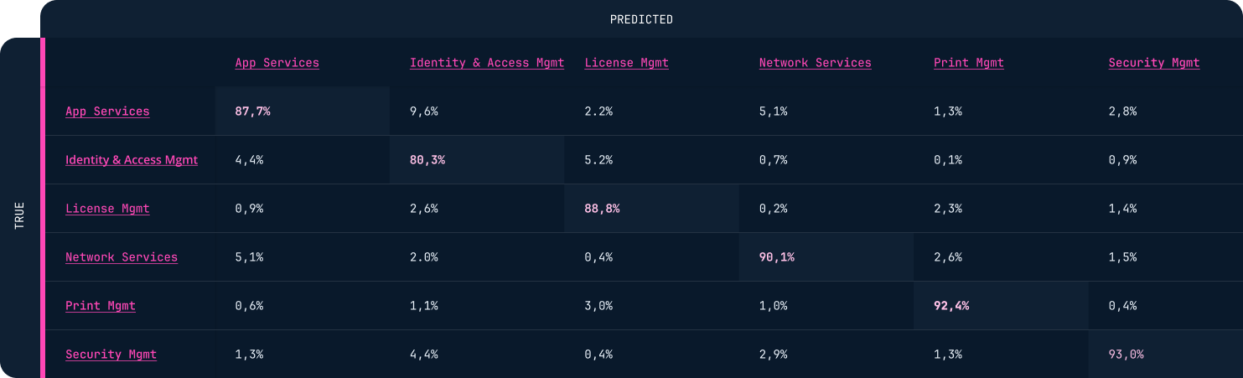This screenshot has width=1243, height=378.
Task: Click the 93,0% Security Mgmt cell
Action: [x=1165, y=355]
